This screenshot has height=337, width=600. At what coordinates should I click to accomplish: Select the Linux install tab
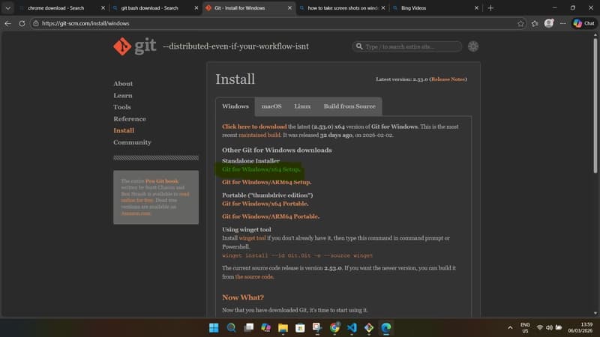coord(302,106)
